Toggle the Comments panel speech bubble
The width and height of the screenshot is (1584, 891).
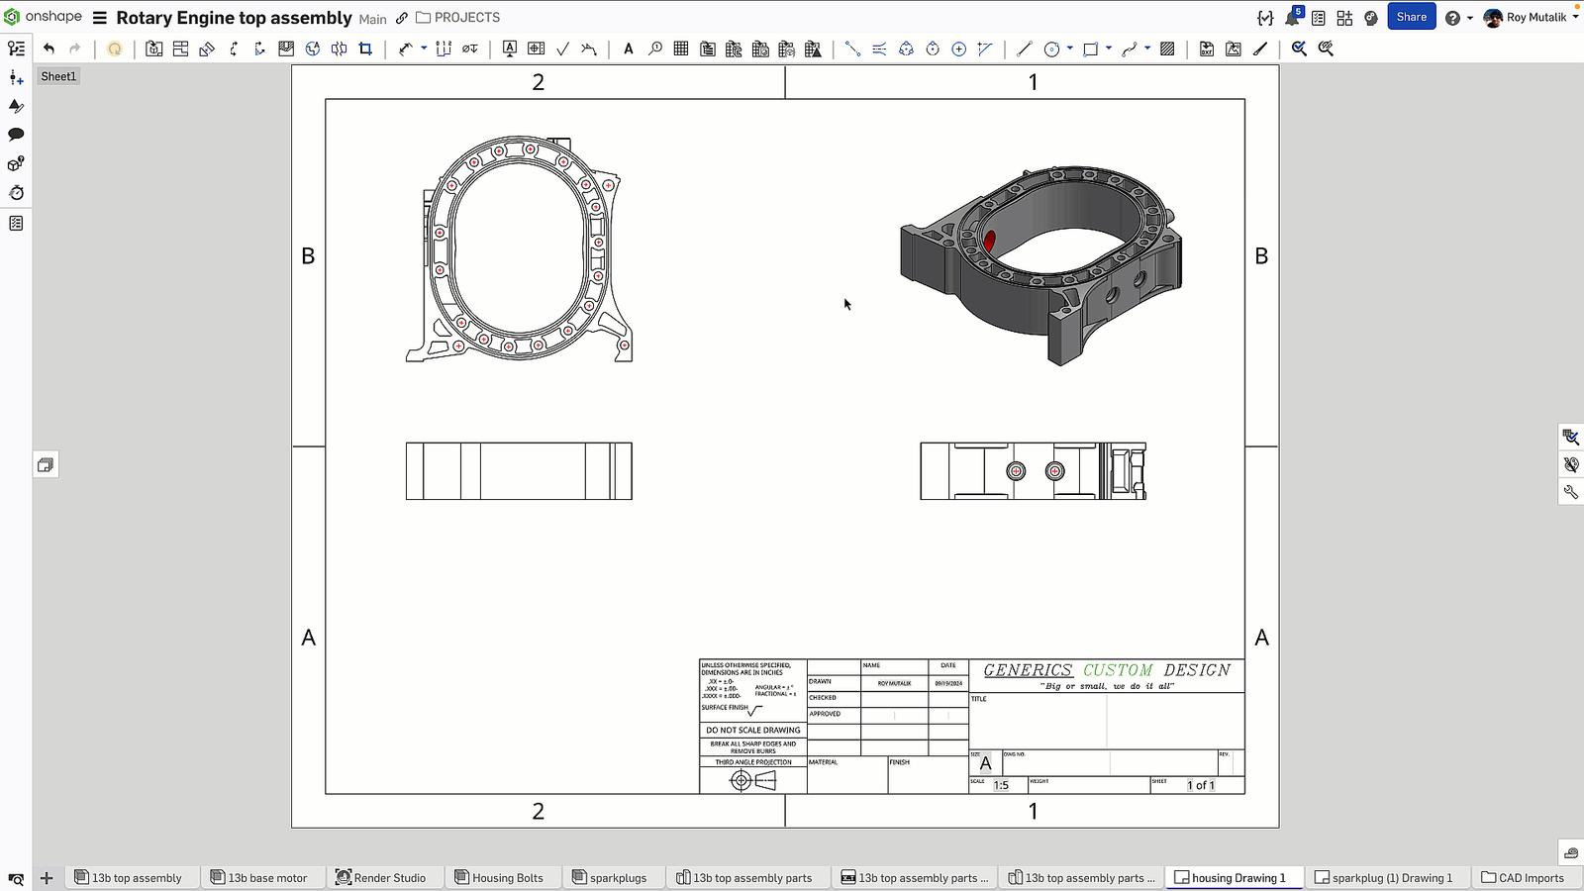point(16,135)
